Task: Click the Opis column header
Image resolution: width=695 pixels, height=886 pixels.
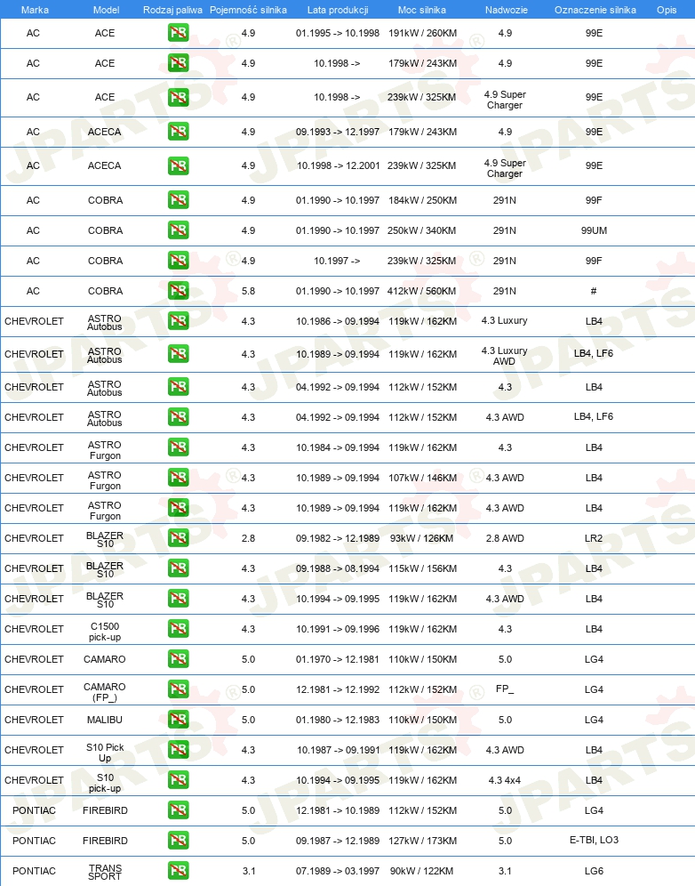Action: 667,10
